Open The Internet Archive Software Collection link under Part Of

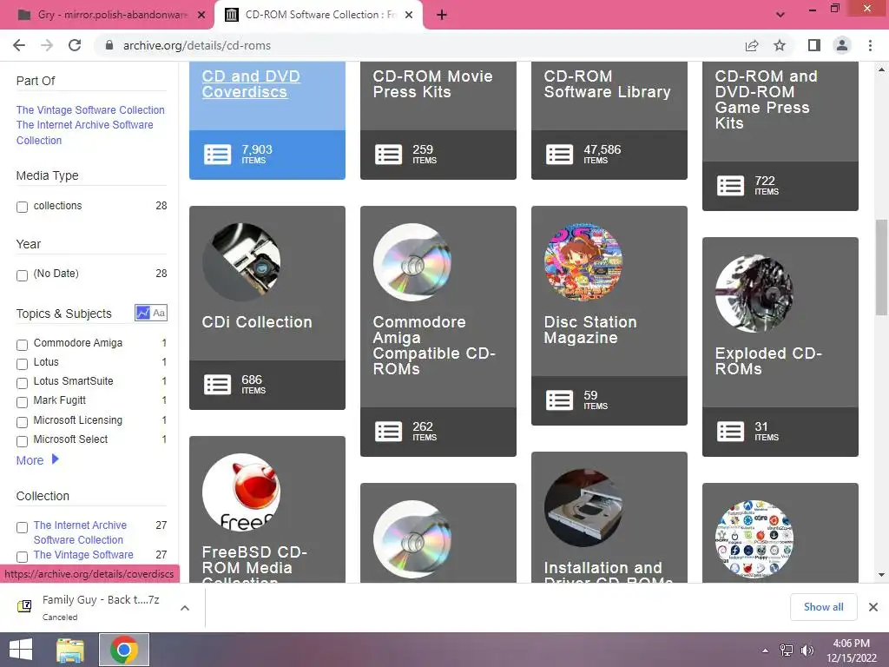click(84, 133)
